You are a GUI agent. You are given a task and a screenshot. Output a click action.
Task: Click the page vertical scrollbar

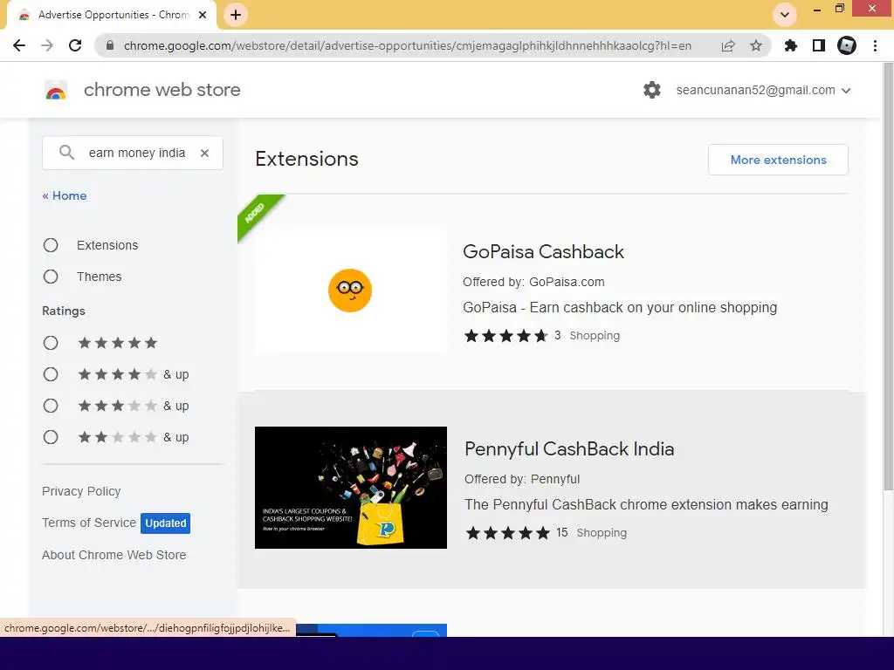click(x=888, y=277)
